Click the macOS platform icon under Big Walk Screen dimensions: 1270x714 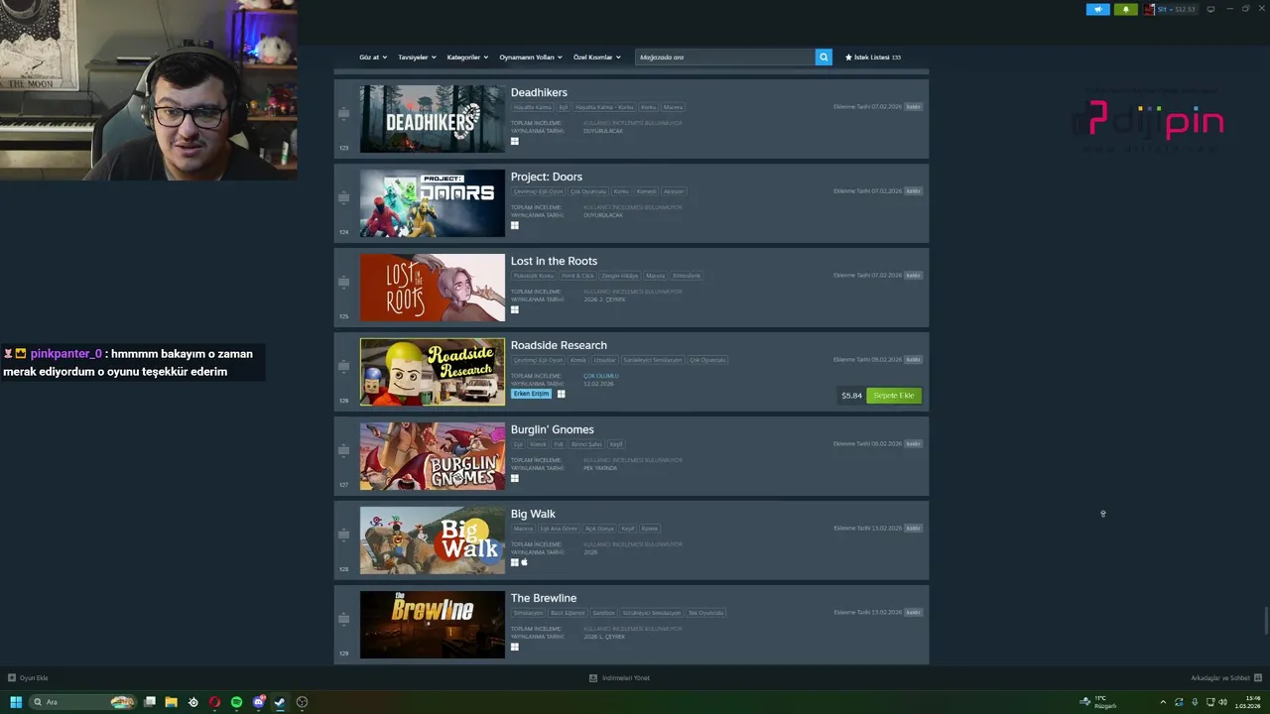(524, 562)
